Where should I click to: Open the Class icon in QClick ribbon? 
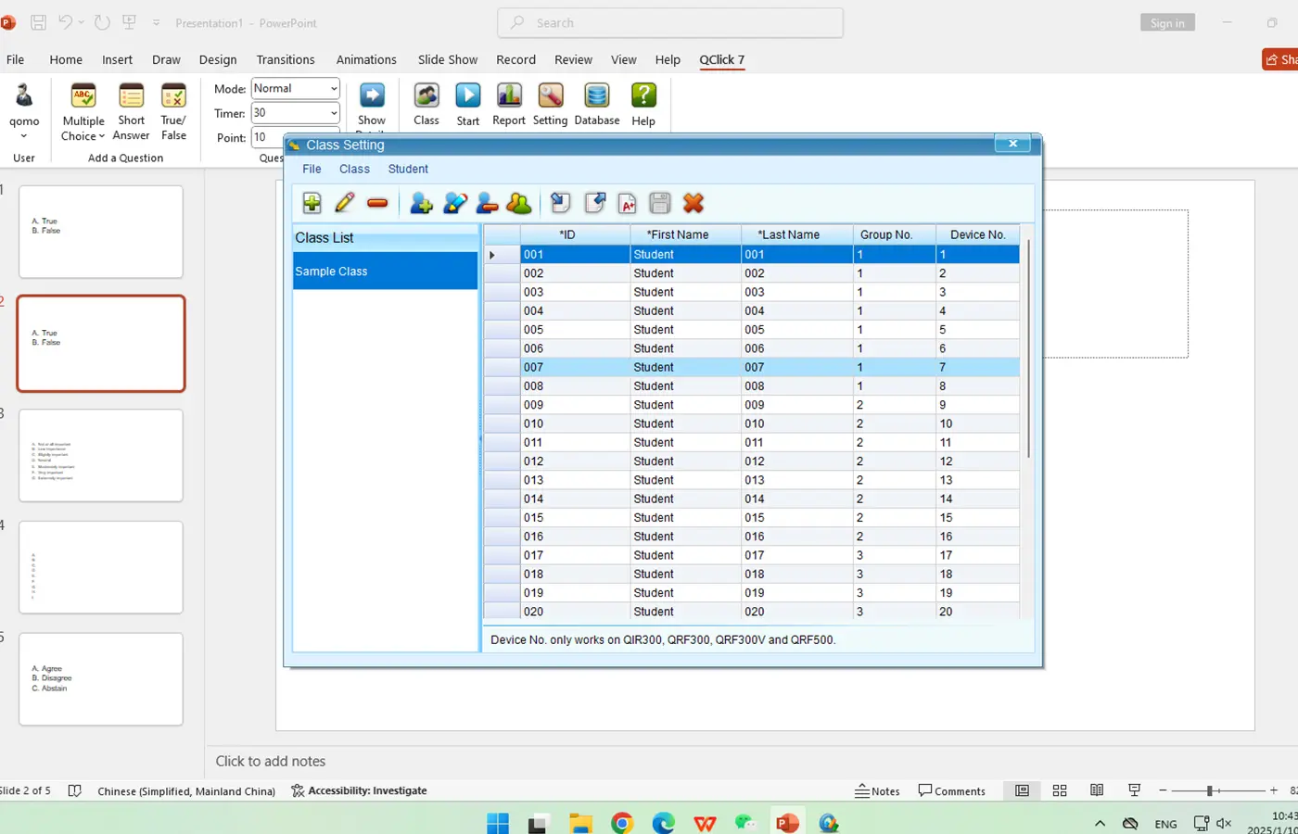(426, 104)
